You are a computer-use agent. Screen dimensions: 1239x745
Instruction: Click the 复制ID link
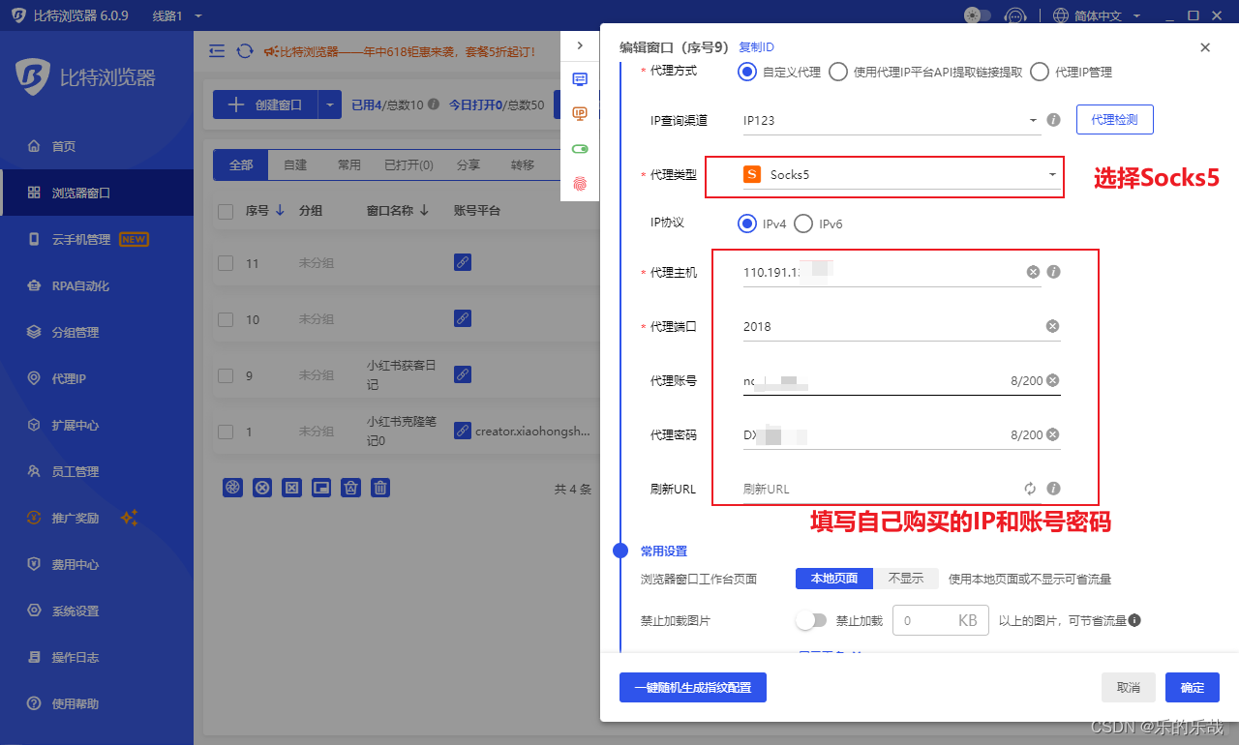tap(756, 47)
